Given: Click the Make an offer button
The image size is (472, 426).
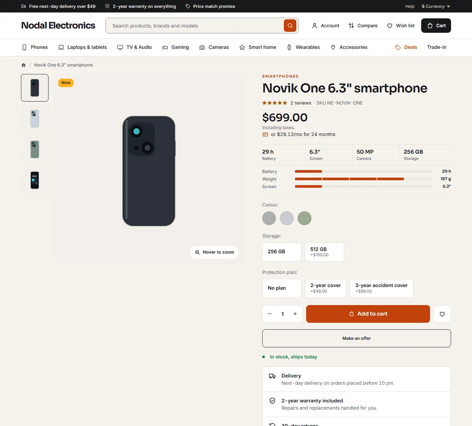Looking at the screenshot, I should (x=357, y=338).
